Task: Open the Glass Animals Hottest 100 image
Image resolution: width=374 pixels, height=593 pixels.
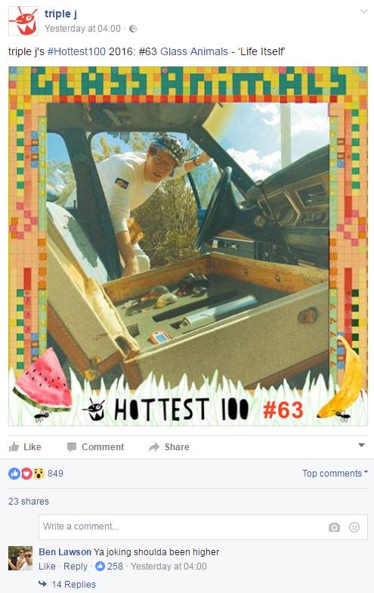Action: [188, 246]
